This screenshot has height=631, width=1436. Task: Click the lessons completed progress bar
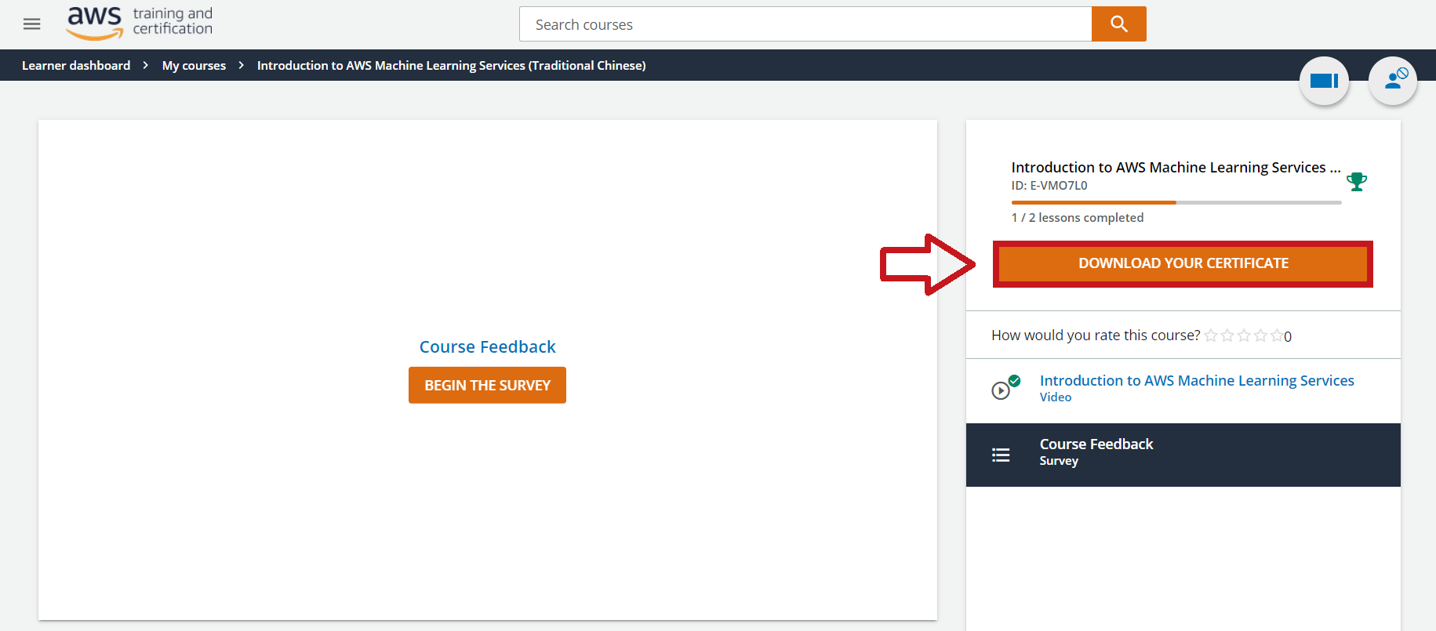tap(1176, 202)
